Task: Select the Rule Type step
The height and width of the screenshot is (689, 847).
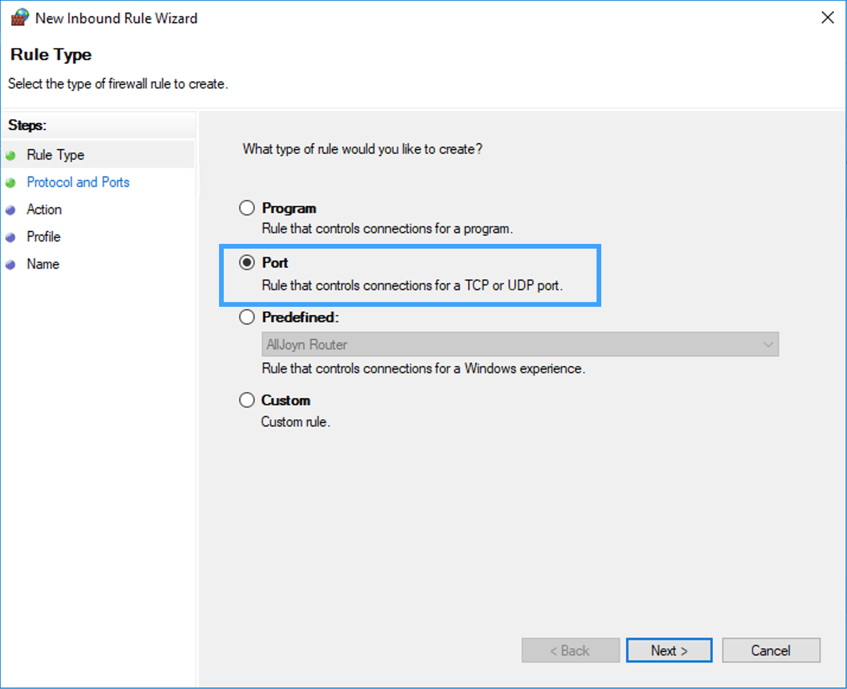Action: pos(55,155)
